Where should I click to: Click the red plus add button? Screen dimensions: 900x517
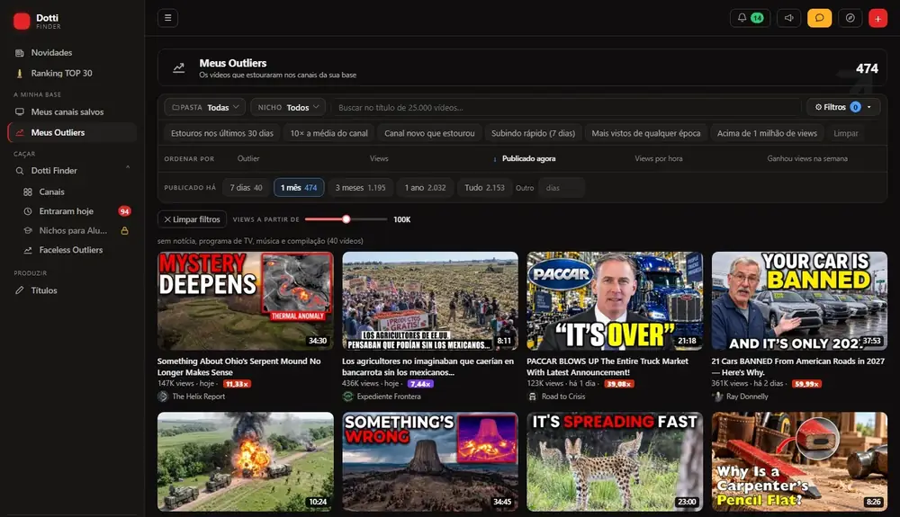pyautogui.click(x=877, y=18)
